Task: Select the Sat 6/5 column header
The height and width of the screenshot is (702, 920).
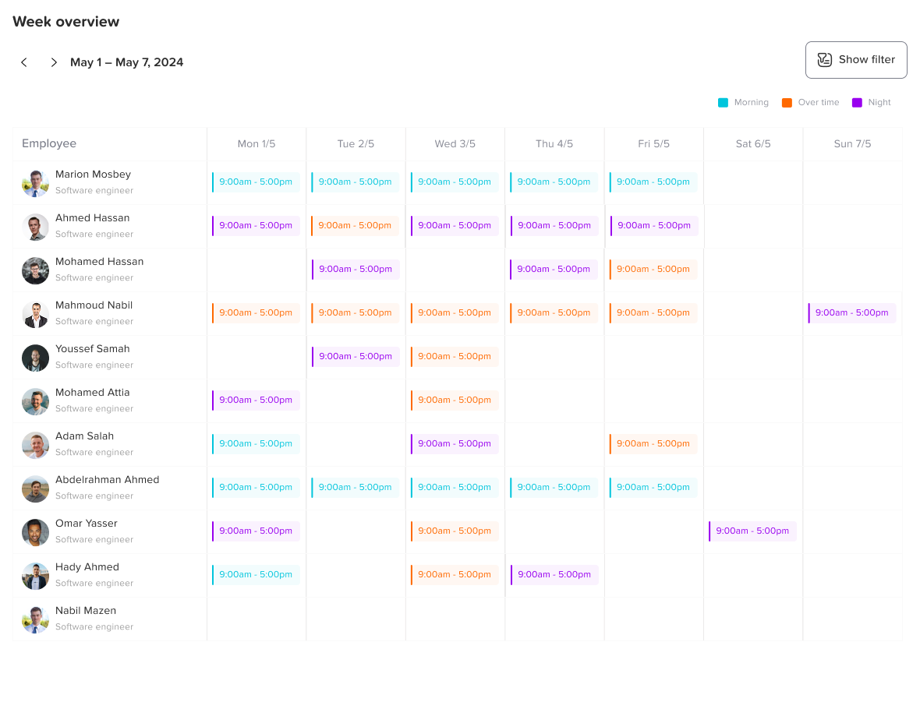Action: click(x=753, y=144)
